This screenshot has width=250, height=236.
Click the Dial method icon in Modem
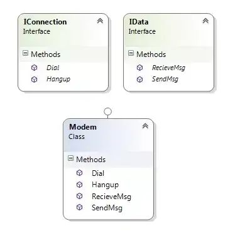point(79,173)
